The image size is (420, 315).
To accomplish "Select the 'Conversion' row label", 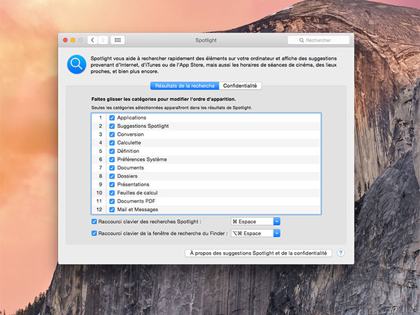I will (x=131, y=134).
